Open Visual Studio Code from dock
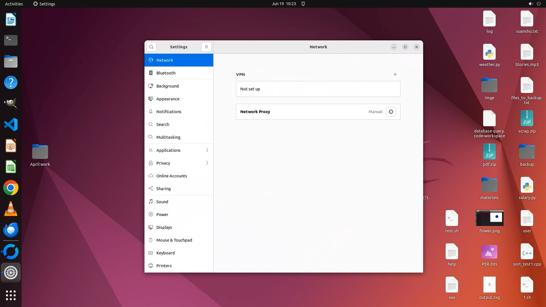 (x=11, y=125)
